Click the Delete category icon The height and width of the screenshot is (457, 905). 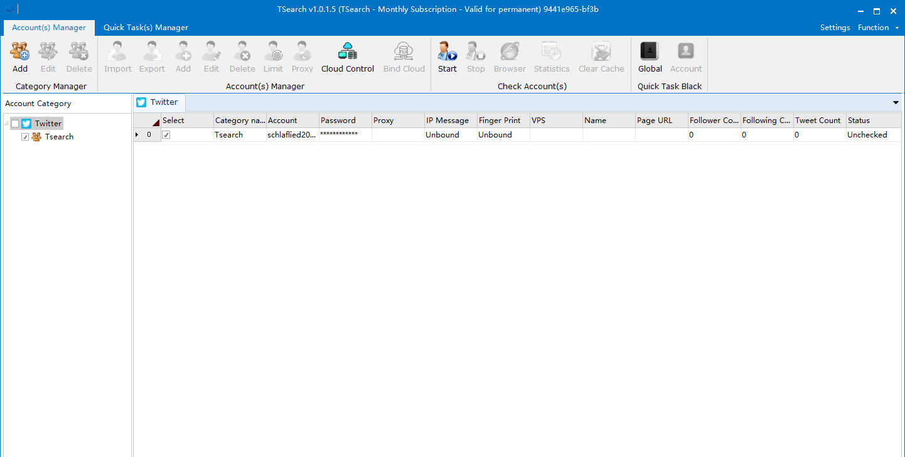pyautogui.click(x=79, y=51)
